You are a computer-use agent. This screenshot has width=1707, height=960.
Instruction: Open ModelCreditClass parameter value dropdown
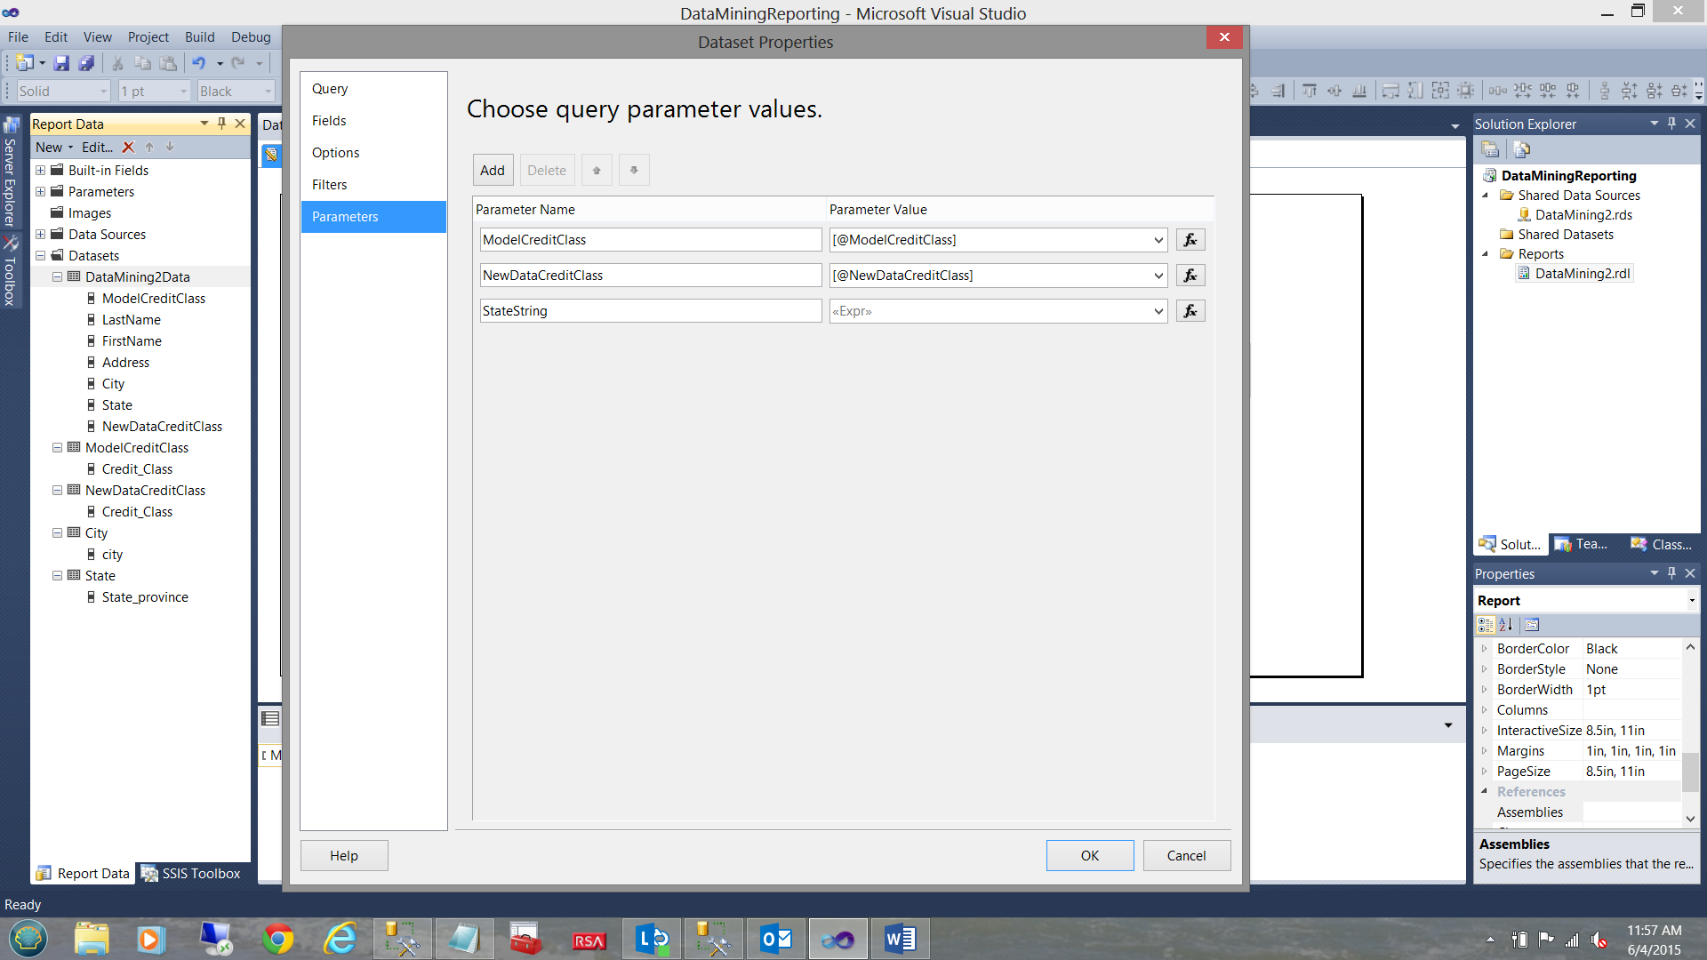pyautogui.click(x=1158, y=240)
